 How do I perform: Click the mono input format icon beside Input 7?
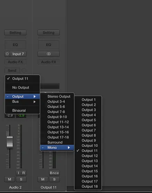[x=7, y=54]
